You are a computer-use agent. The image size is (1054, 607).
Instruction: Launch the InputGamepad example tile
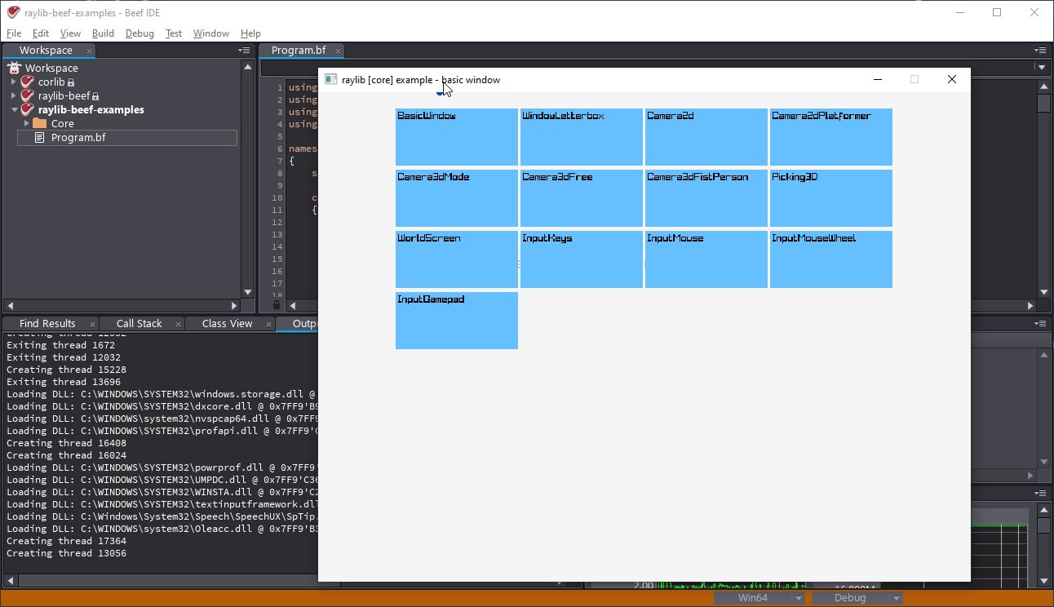457,321
